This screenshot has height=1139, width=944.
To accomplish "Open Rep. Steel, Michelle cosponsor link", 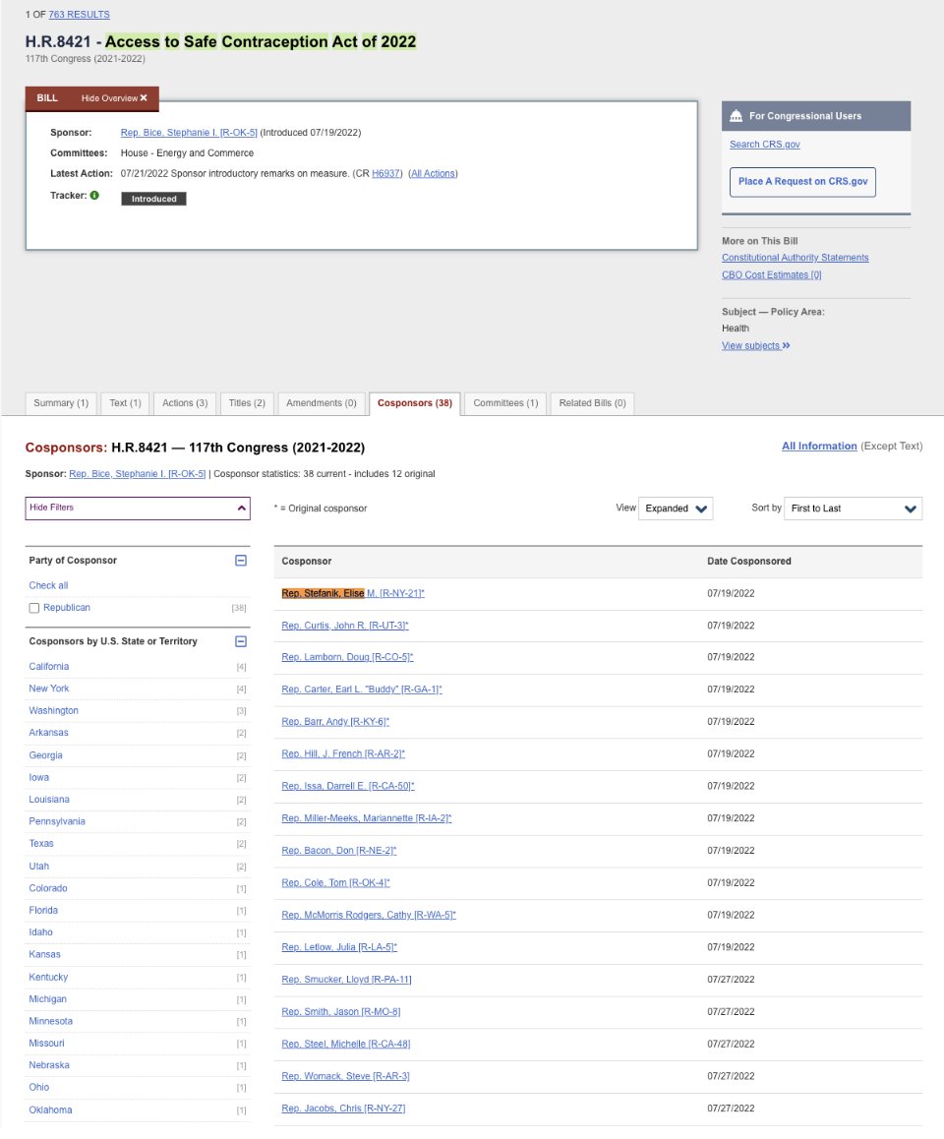I will point(346,1045).
